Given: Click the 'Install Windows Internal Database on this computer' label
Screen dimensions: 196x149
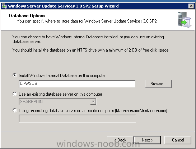Looking at the screenshot, I should click(62, 76).
